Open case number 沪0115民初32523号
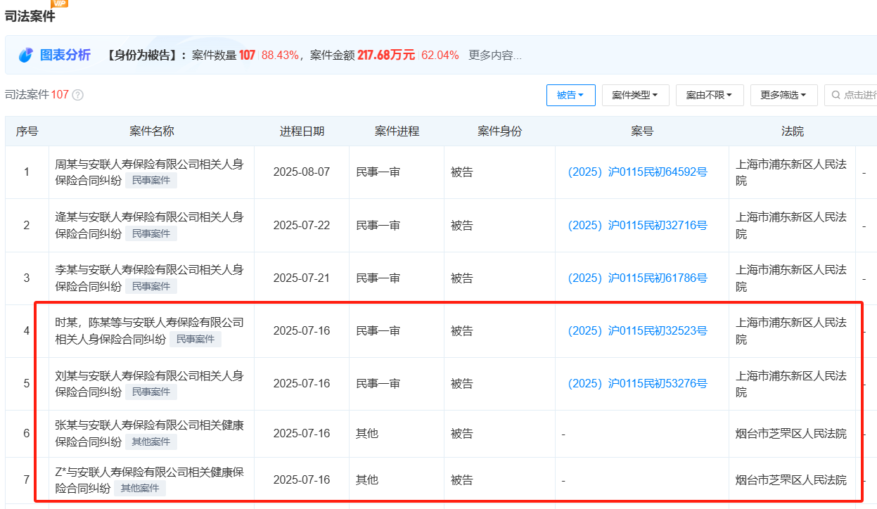The width and height of the screenshot is (877, 509). click(x=636, y=330)
